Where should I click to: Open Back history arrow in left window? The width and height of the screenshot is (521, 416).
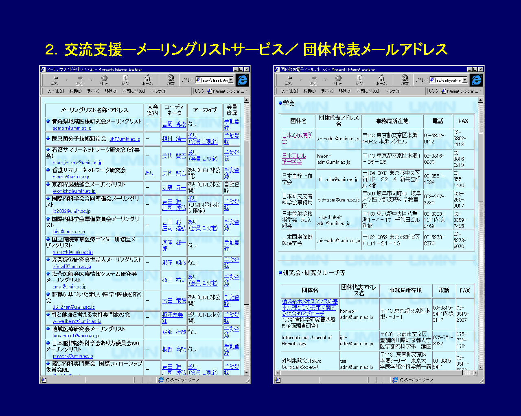tap(67, 80)
